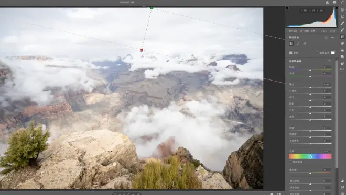Toggle the overlay (叠加) checkbox
The width and height of the screenshot is (346, 195).
[x=290, y=53]
